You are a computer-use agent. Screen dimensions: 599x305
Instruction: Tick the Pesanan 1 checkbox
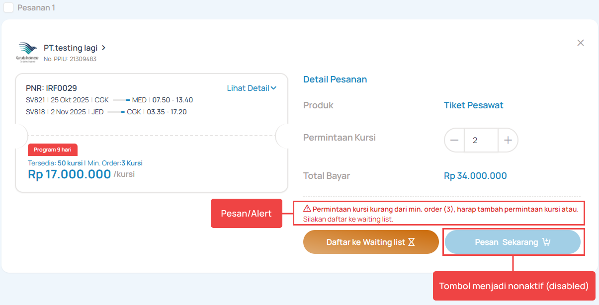(8, 7)
